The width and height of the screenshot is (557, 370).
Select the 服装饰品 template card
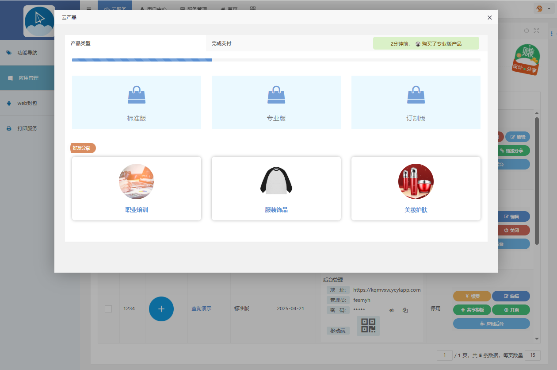click(x=276, y=188)
